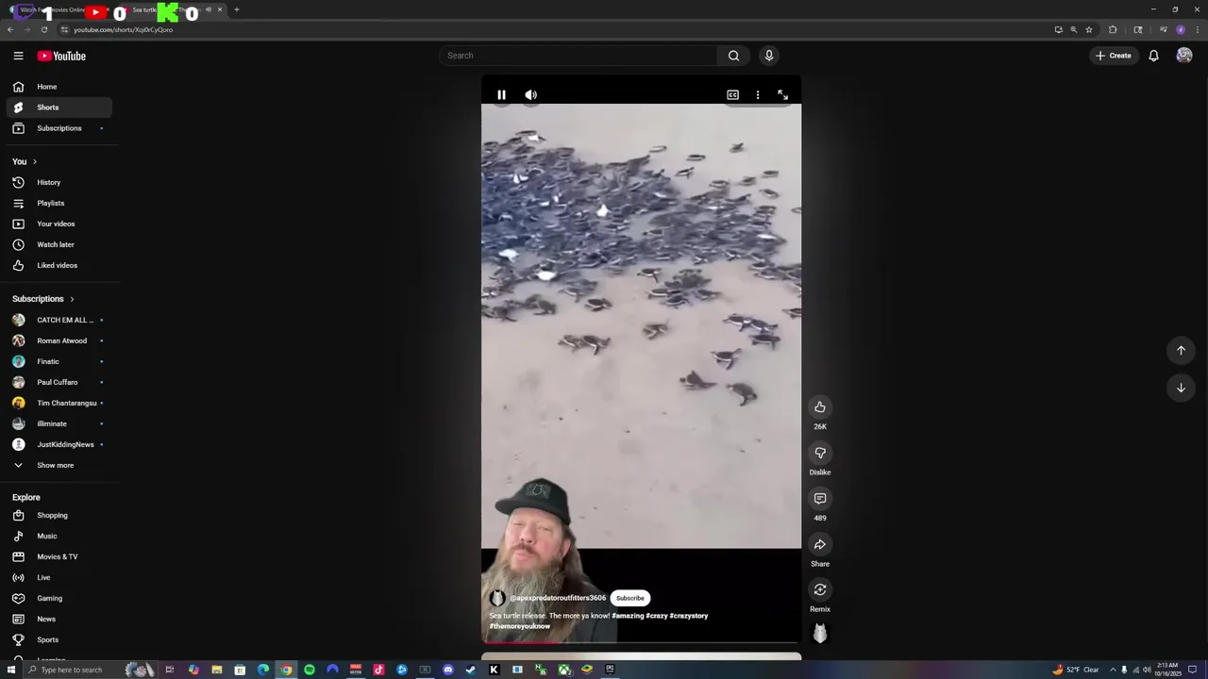Open Watch later list
This screenshot has height=679, width=1208.
pyautogui.click(x=59, y=244)
